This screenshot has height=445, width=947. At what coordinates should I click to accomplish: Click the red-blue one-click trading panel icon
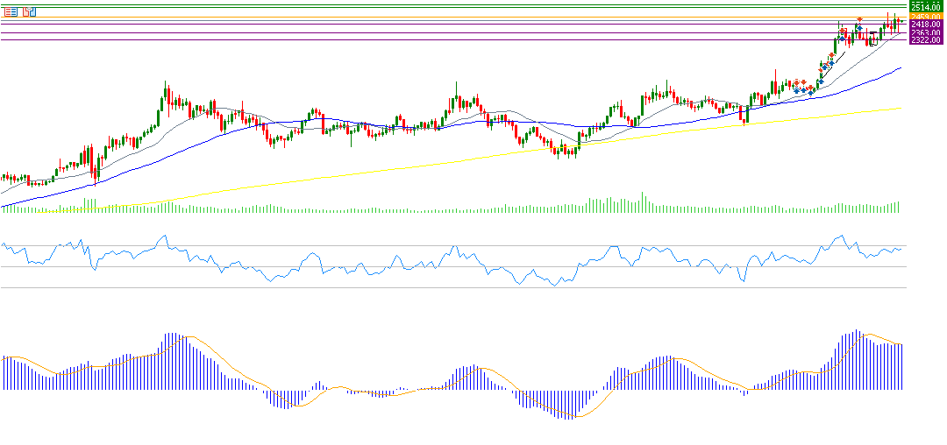[x=11, y=11]
